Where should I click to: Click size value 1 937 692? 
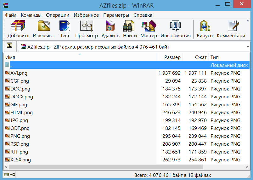coord(169,73)
